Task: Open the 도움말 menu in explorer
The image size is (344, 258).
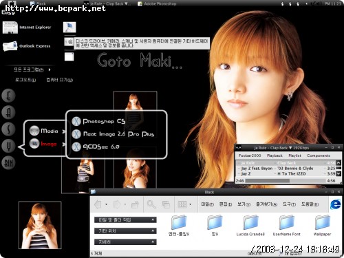Action: (310, 204)
